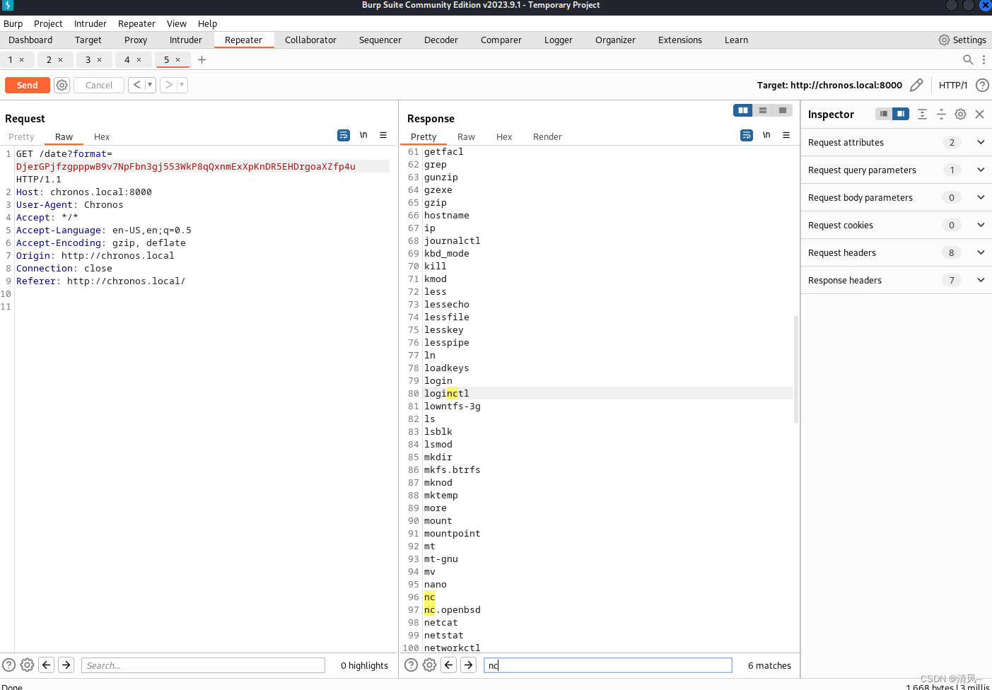Toggle HTTP/1 protocol selector
Image resolution: width=992 pixels, height=690 pixels.
(x=952, y=85)
